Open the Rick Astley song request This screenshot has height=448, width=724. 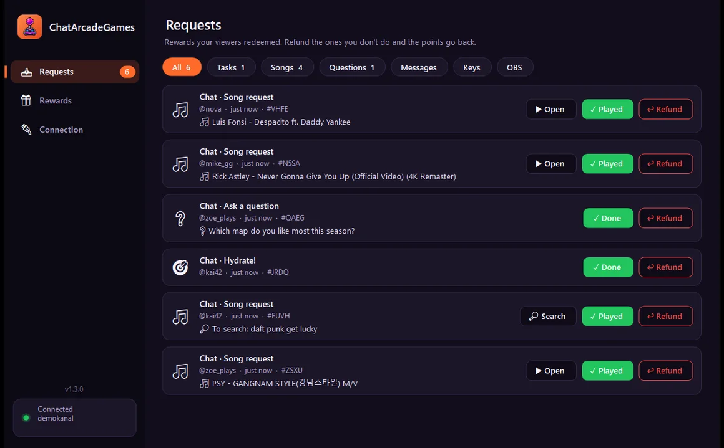[551, 164]
